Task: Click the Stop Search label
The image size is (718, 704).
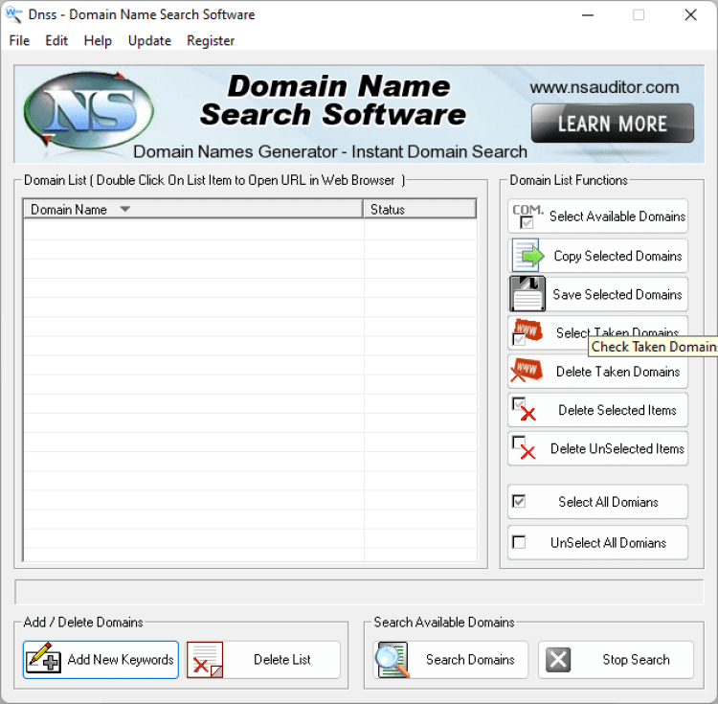Action: 636,660
